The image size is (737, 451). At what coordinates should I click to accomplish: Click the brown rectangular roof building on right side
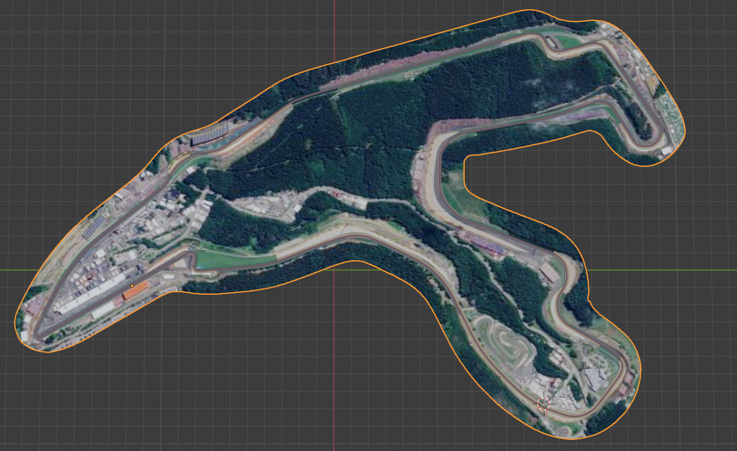548,273
